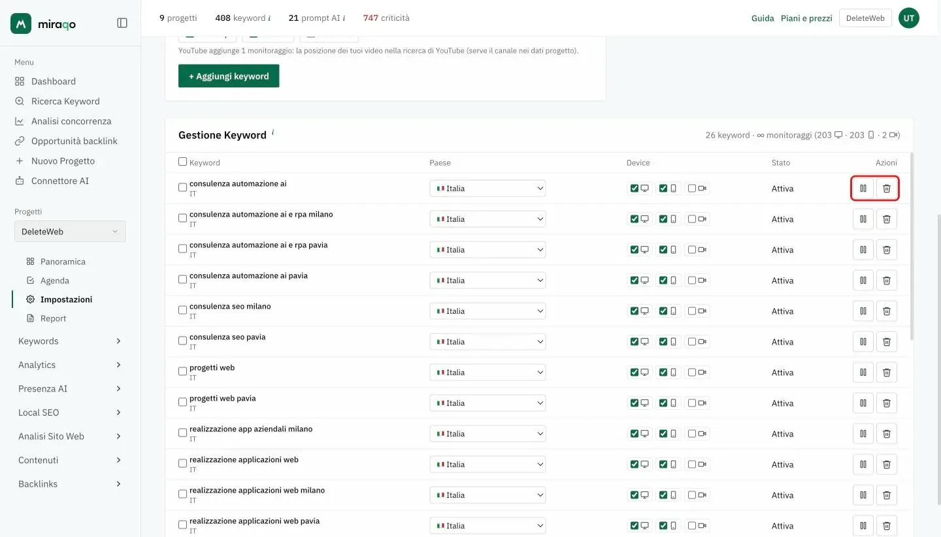The width and height of the screenshot is (941, 537).
Task: Click the '+ Aggiungi keyword' button
Action: point(229,76)
